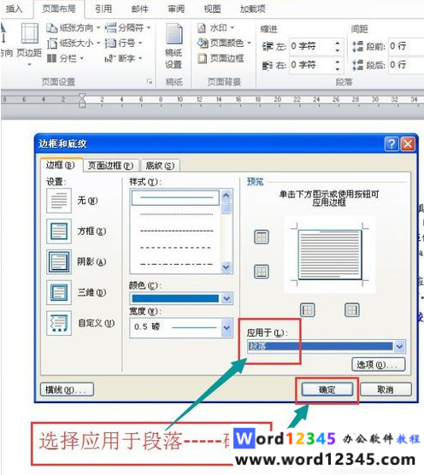Click the 纸张大小 dropdown arrow
The width and height of the screenshot is (424, 475).
pos(98,43)
